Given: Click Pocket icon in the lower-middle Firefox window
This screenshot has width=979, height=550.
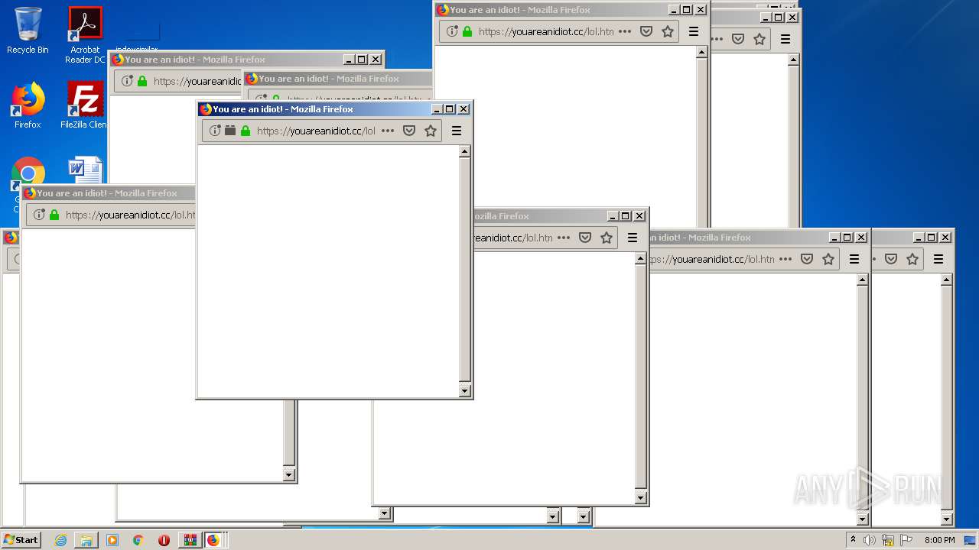Looking at the screenshot, I should (x=585, y=238).
